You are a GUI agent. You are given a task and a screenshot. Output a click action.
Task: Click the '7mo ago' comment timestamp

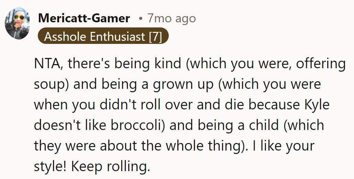(x=172, y=18)
